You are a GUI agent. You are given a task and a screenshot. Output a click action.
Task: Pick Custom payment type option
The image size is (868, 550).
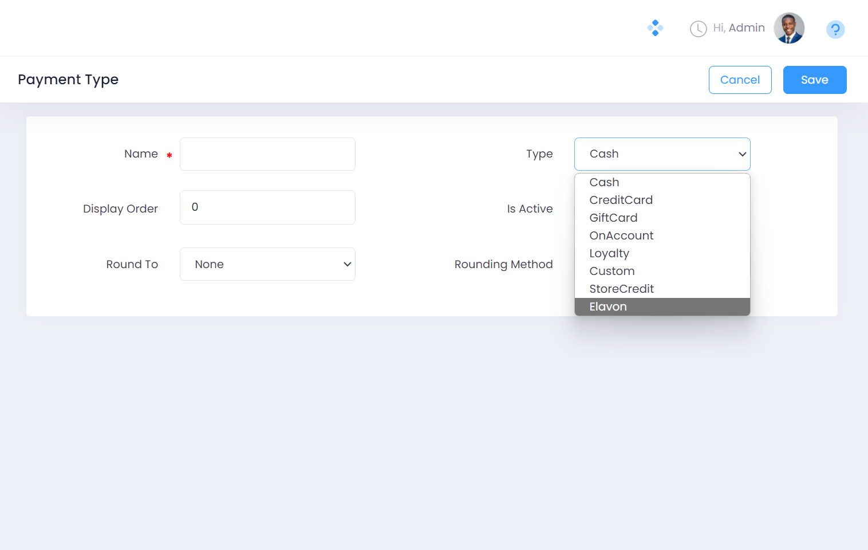[612, 271]
